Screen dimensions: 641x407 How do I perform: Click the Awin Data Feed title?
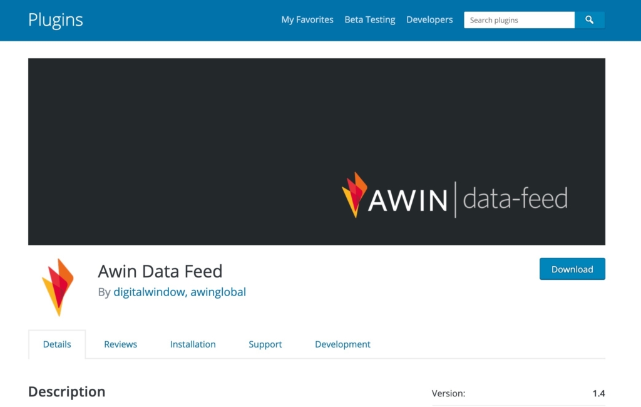pyautogui.click(x=160, y=271)
